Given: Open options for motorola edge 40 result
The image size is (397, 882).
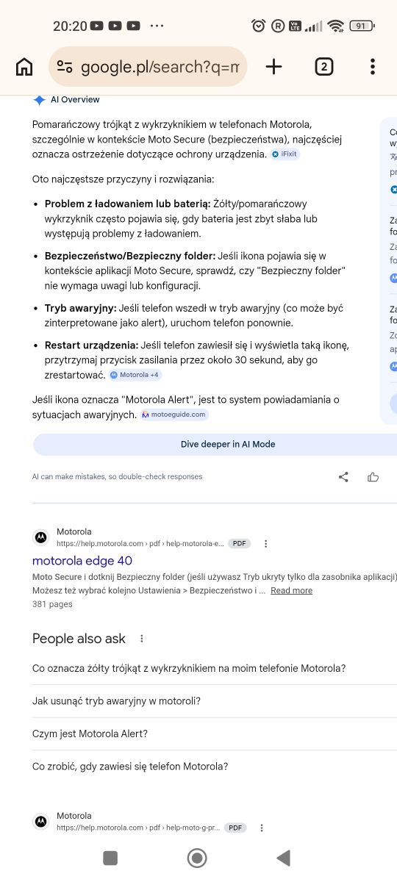Looking at the screenshot, I should point(266,544).
